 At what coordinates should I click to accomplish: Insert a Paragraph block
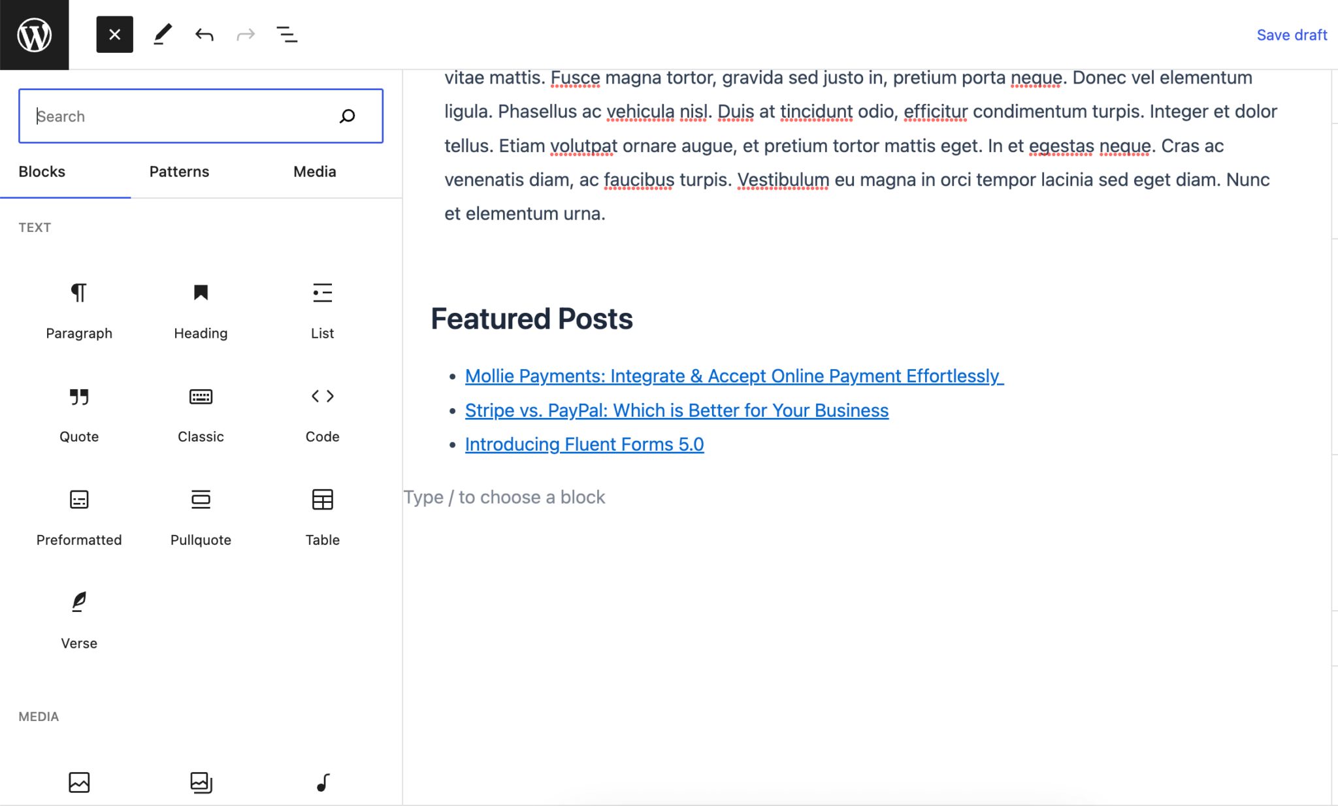79,310
